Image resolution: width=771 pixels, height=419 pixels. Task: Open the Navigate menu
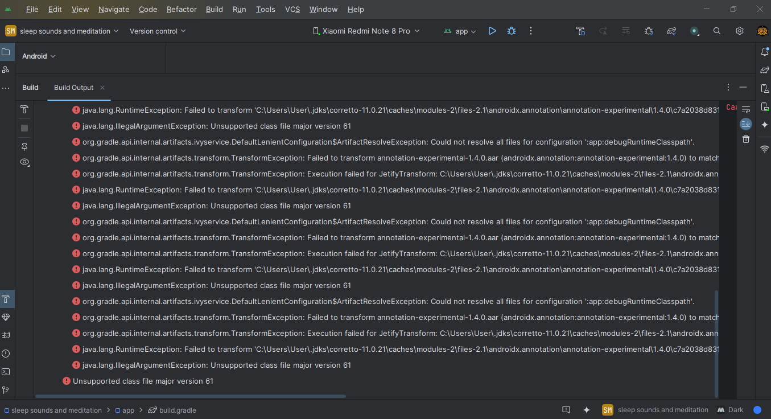click(x=114, y=9)
